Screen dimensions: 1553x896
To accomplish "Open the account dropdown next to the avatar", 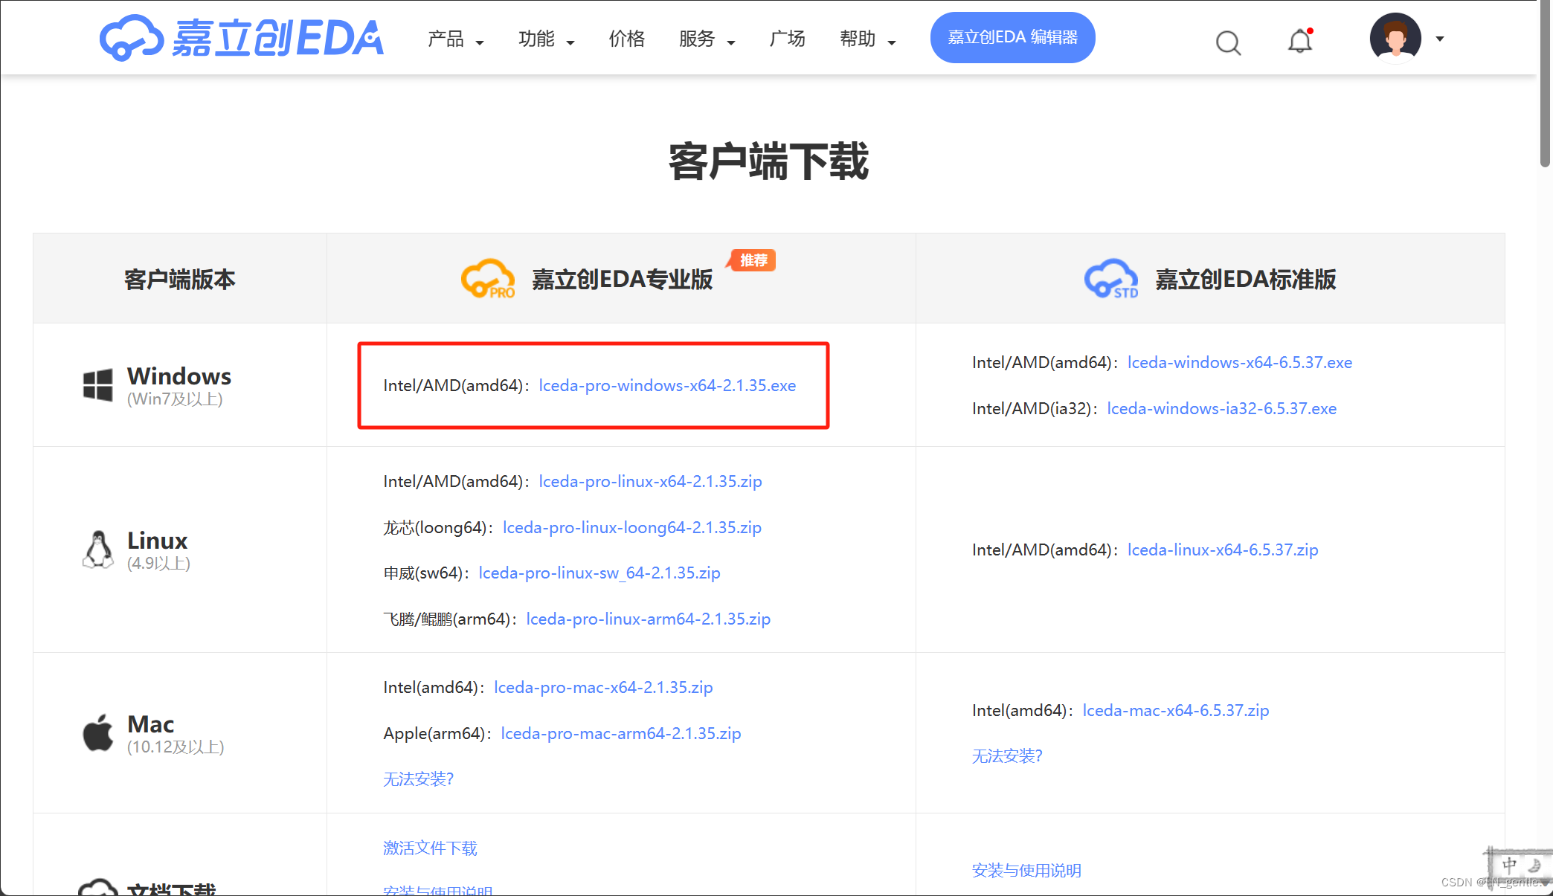I will tap(1440, 39).
